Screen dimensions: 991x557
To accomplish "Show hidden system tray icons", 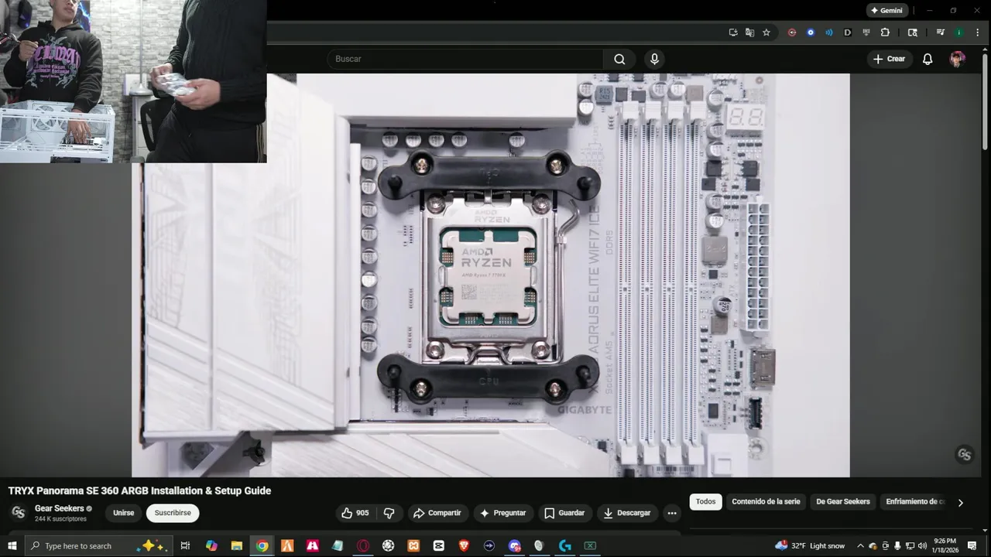I will [x=860, y=546].
